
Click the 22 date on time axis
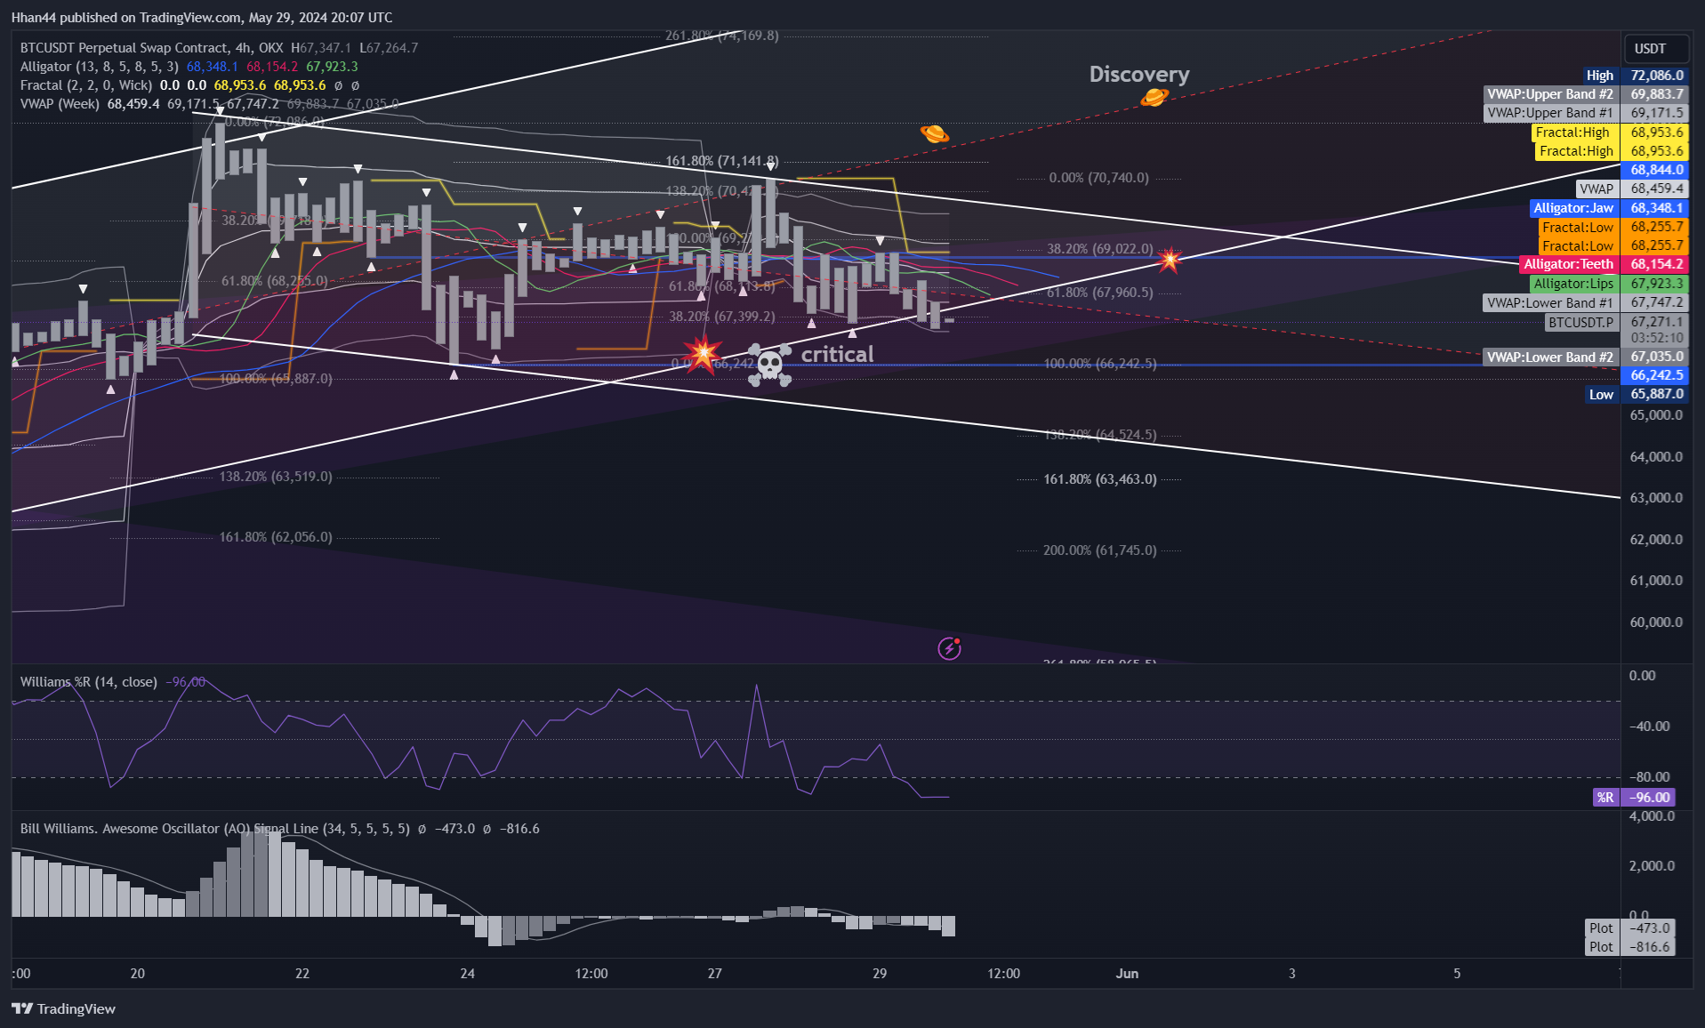click(302, 974)
